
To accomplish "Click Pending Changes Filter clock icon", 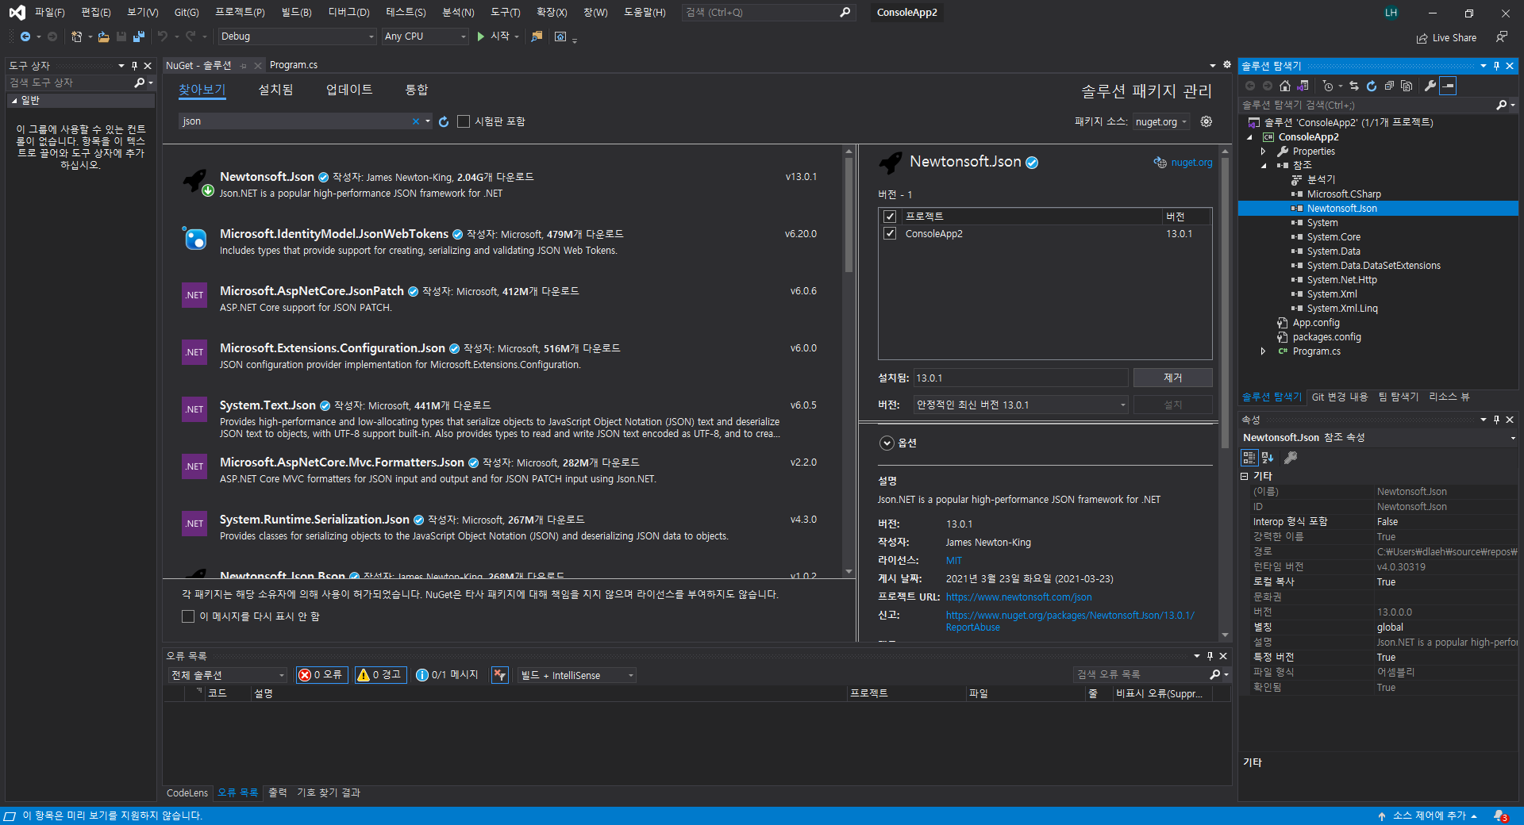I will click(x=1328, y=86).
